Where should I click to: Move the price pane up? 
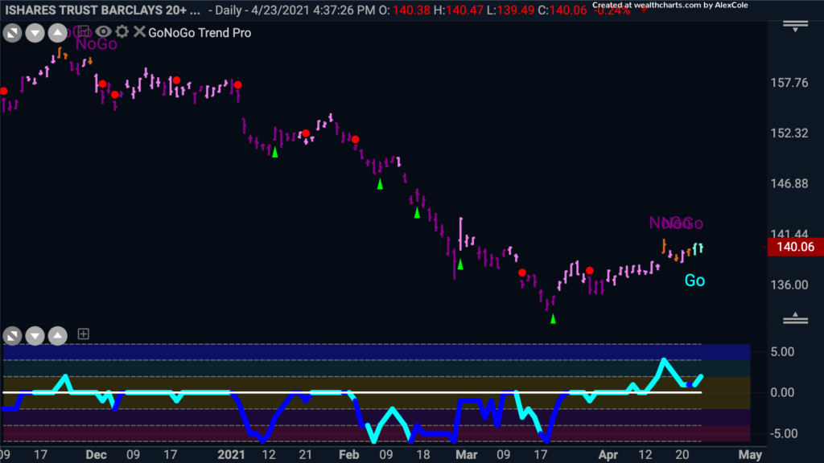click(x=57, y=33)
